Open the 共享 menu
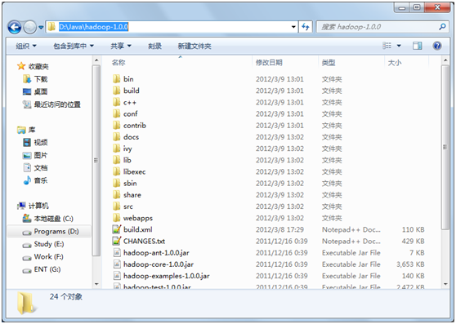This screenshot has height=324, width=456. pos(121,46)
